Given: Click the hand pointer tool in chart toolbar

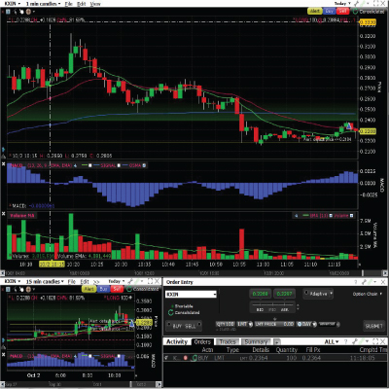Looking at the screenshot, I should click(x=21, y=12).
